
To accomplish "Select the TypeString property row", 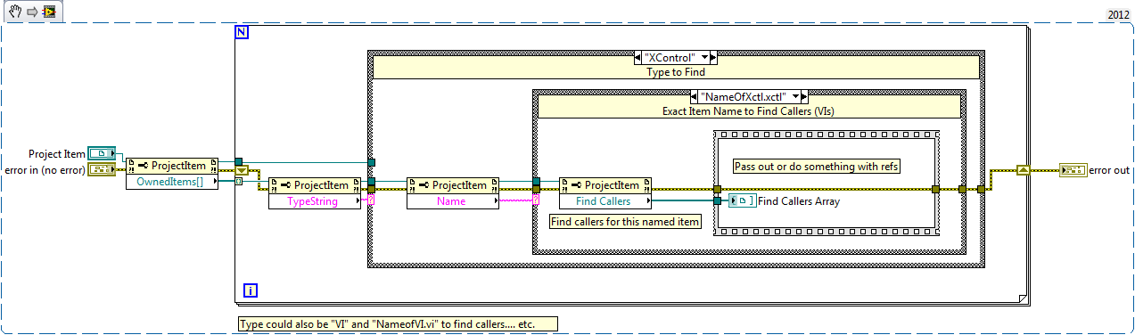I will click(x=316, y=201).
